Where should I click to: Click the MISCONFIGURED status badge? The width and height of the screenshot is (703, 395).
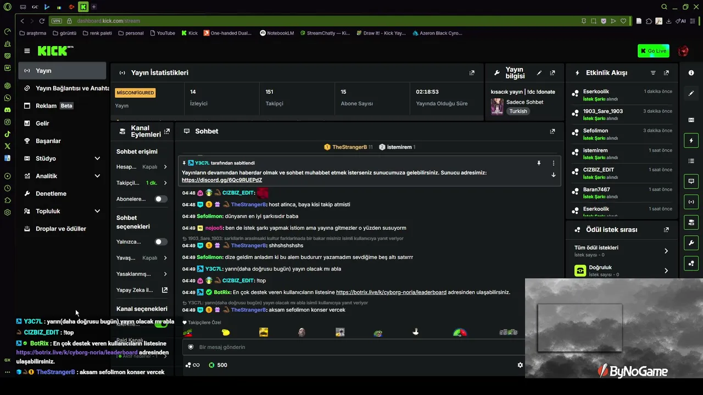(x=135, y=93)
